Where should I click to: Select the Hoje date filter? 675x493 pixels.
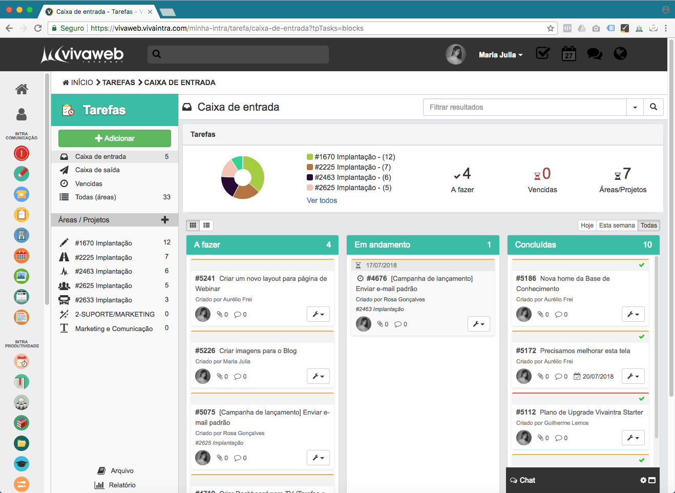(x=587, y=225)
